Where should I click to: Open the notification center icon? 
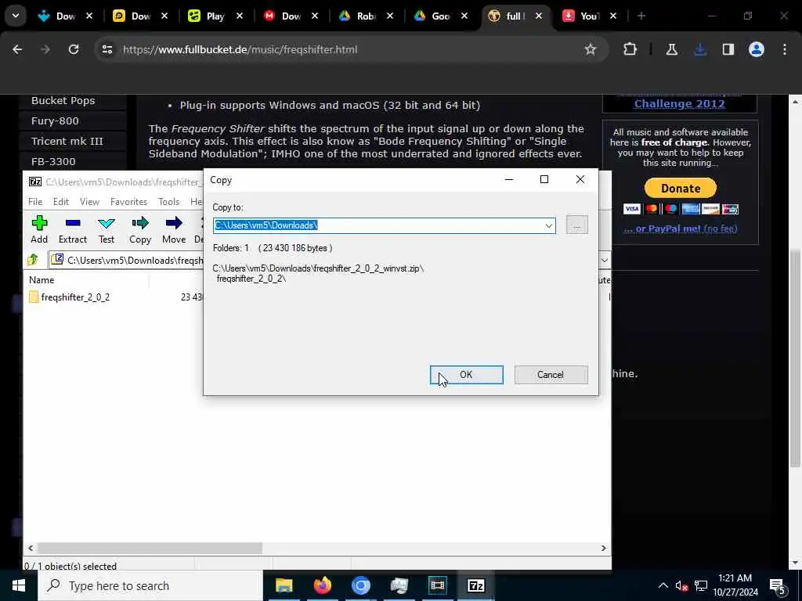pos(778,586)
